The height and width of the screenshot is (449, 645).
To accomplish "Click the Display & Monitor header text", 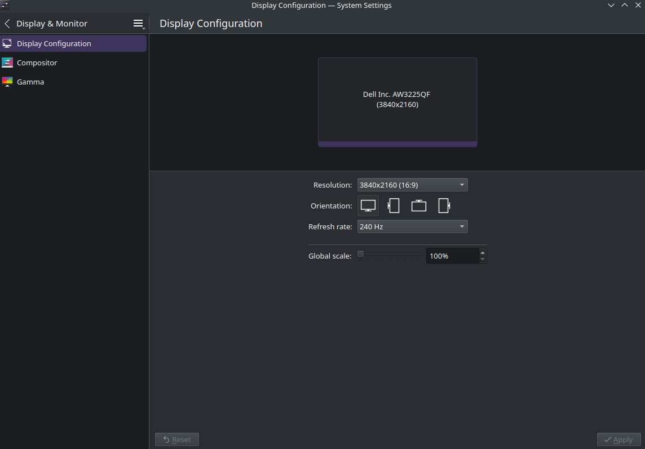I will (52, 24).
